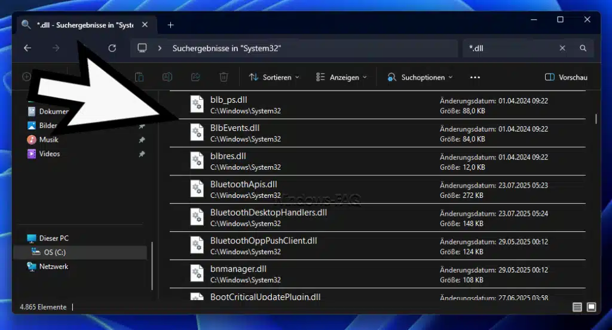Image resolution: width=612 pixels, height=330 pixels.
Task: Select the blb_ps.dll file
Action: (378, 105)
